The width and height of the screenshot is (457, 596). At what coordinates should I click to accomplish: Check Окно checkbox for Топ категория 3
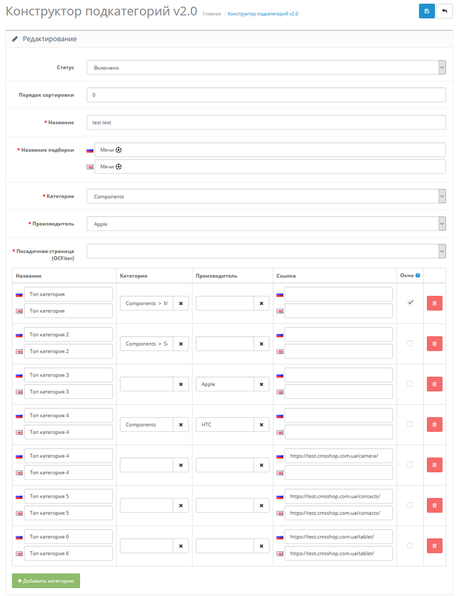point(410,383)
